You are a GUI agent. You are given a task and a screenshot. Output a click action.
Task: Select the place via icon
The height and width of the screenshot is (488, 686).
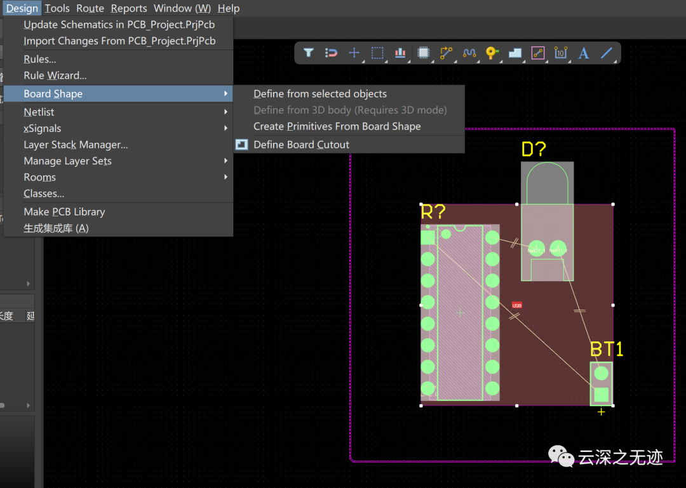(x=492, y=53)
